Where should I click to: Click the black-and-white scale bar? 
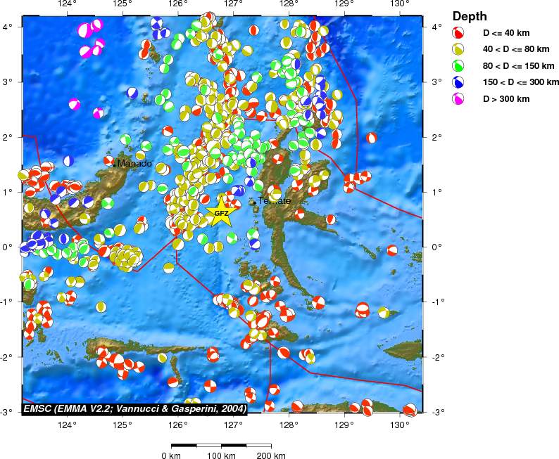pos(221,445)
